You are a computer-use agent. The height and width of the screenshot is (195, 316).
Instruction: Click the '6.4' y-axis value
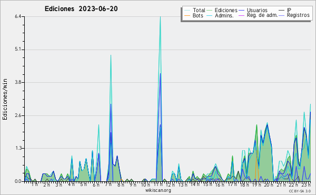click(x=18, y=16)
